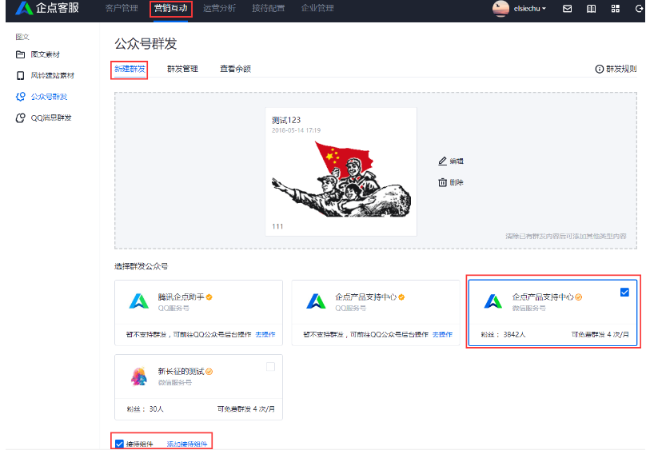Open the 运营分析 menu
646x450 pixels.
tap(219, 8)
